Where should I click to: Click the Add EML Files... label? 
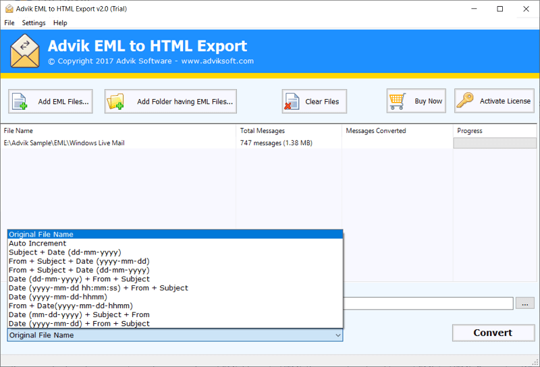(63, 102)
